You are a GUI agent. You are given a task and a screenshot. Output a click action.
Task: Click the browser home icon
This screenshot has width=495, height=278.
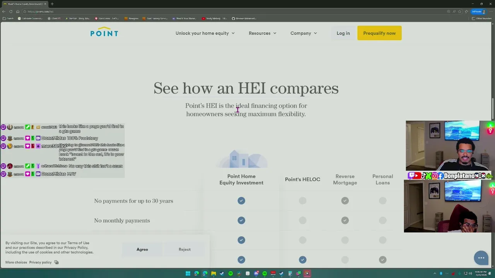(18, 12)
